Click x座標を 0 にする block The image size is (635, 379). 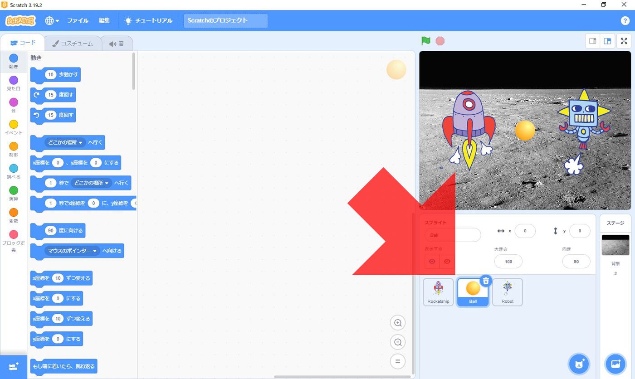point(57,298)
